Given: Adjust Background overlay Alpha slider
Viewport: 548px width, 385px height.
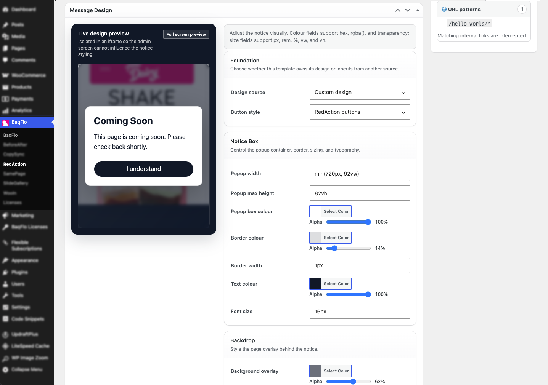Looking at the screenshot, I should click(x=349, y=382).
